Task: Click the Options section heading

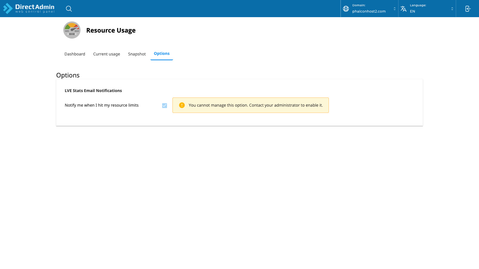Action: click(68, 75)
